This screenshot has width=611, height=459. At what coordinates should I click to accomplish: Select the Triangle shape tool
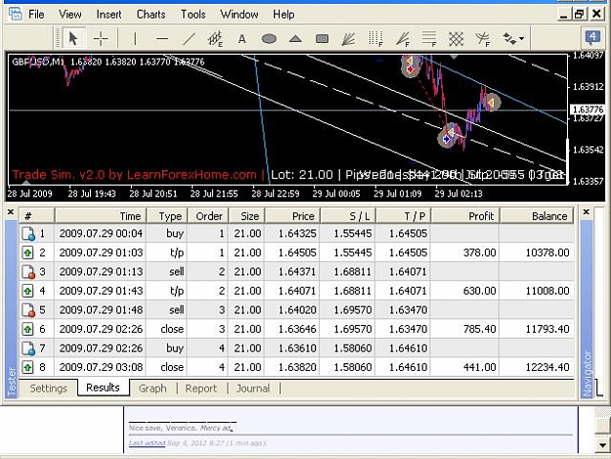point(295,38)
